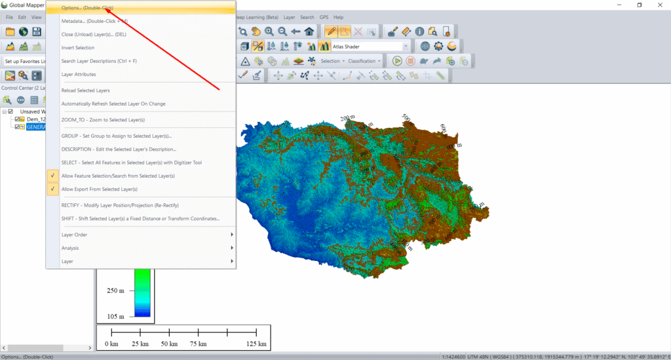Open the Edit menu
671x360 pixels.
pos(22,17)
